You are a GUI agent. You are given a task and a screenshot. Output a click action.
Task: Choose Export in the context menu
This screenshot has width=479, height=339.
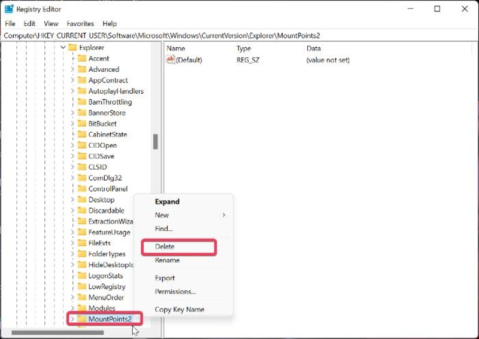tap(183, 278)
